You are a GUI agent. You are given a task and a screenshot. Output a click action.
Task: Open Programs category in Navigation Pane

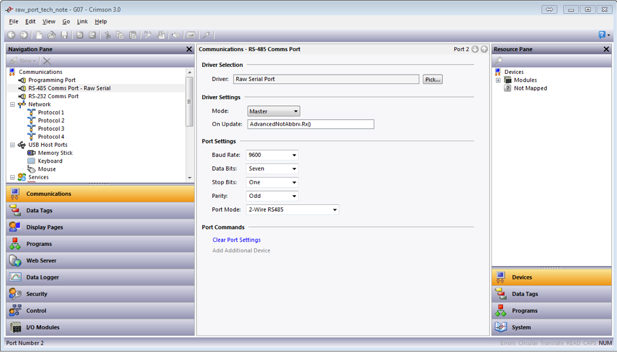[x=100, y=244]
